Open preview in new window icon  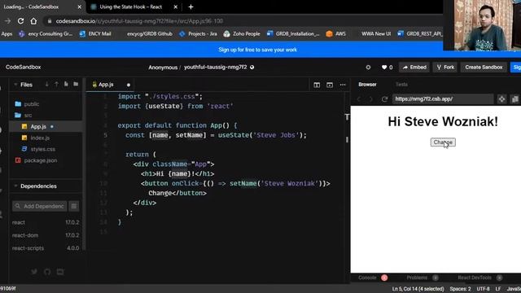click(514, 99)
